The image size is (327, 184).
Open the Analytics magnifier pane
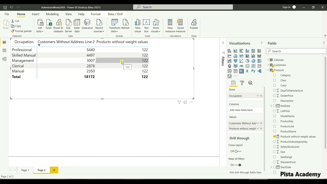click(x=250, y=83)
